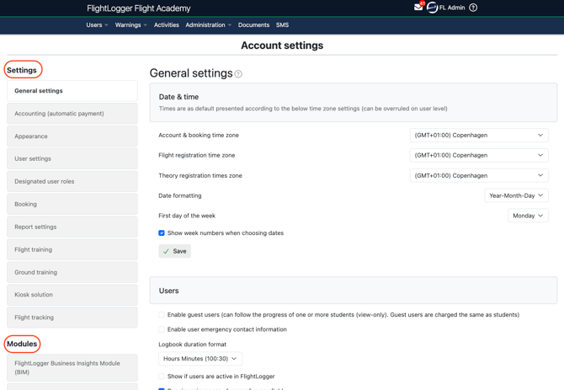Open the help question mark icon in header
Screen dimensions: 564x390
coord(473,8)
